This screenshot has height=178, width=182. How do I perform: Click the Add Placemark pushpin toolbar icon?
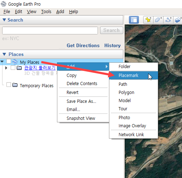(149, 20)
